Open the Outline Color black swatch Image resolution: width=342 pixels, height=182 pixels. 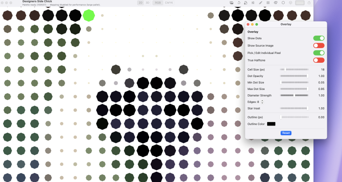(271, 124)
